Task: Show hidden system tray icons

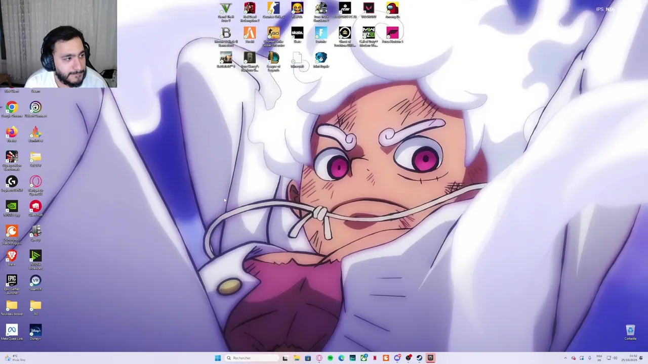Action: [565, 358]
